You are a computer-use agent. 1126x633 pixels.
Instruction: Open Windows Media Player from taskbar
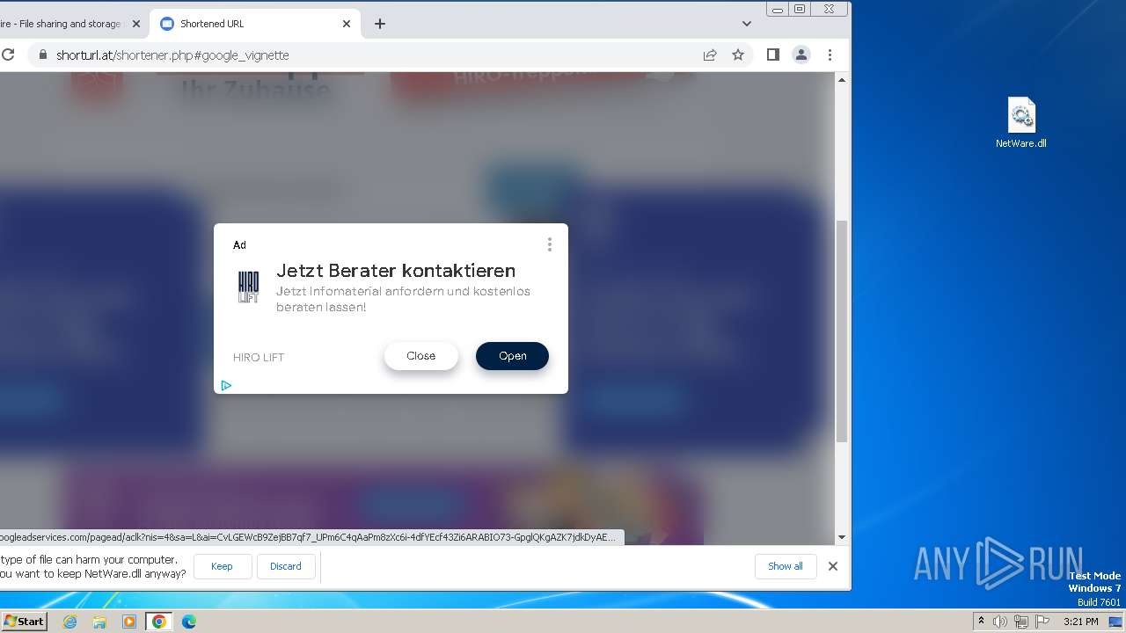pos(129,622)
